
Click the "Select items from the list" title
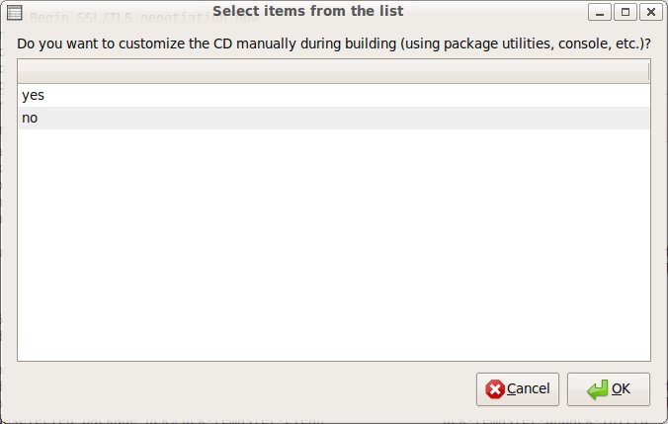coord(307,12)
